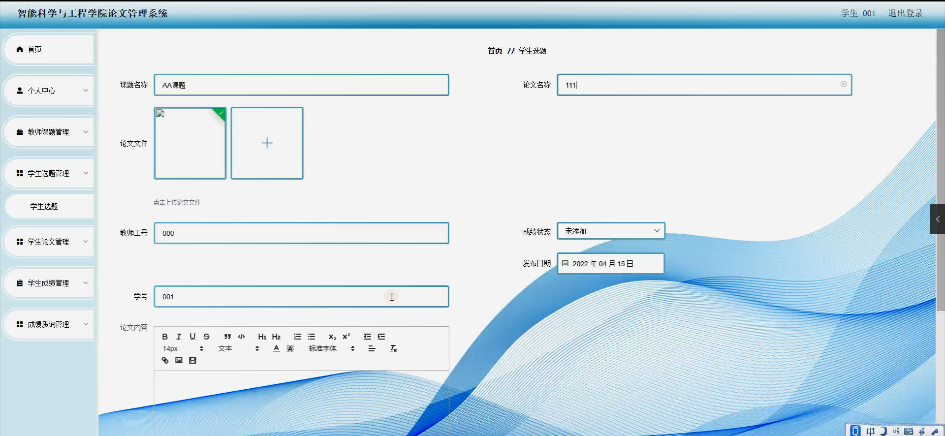This screenshot has height=436, width=945.
Task: Click the 退出登录 logout link
Action: pyautogui.click(x=905, y=13)
